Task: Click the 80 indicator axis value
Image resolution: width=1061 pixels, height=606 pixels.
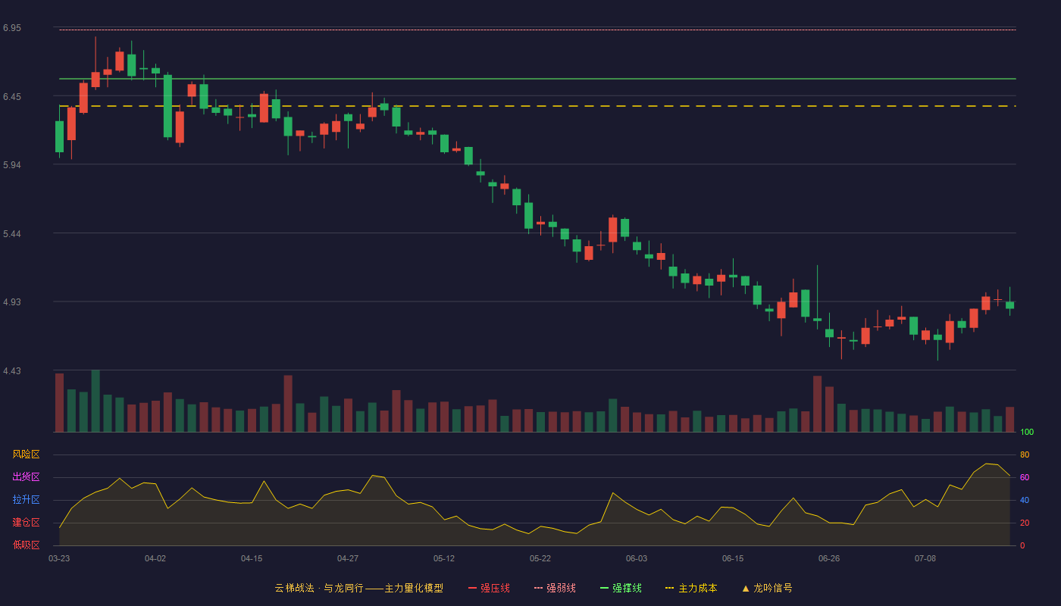Action: [1025, 454]
